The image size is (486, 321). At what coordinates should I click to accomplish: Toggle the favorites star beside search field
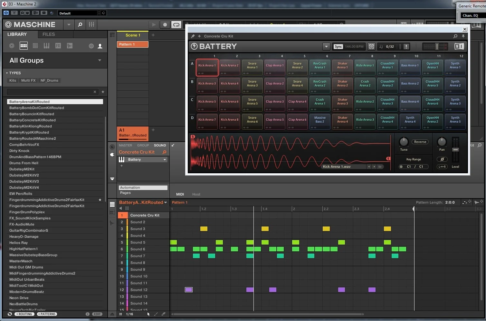pos(103,92)
